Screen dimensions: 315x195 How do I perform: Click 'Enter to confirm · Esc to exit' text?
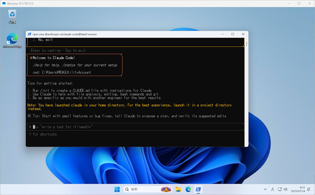point(58,51)
